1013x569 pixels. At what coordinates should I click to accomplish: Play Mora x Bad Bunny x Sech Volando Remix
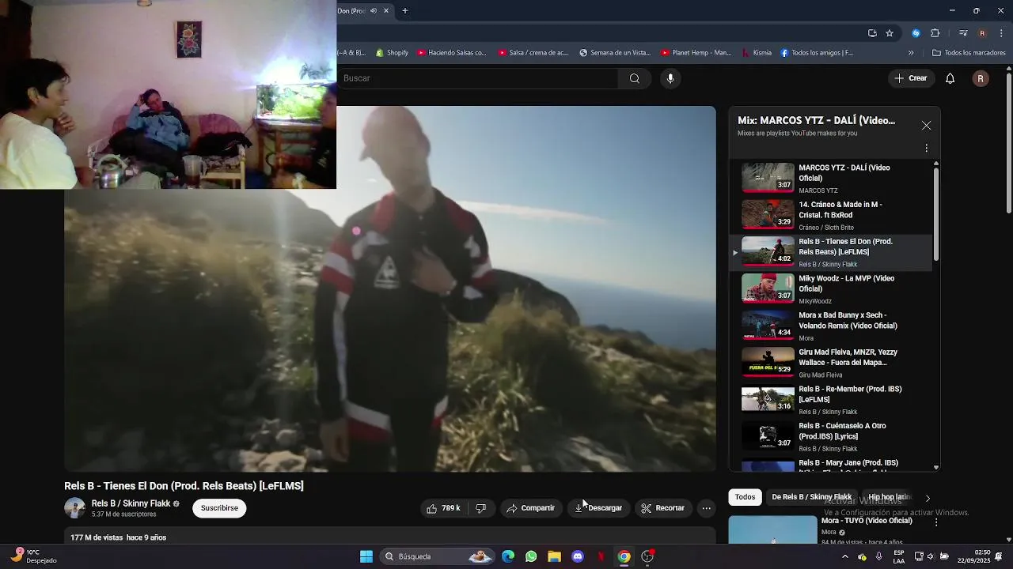pyautogui.click(x=830, y=326)
